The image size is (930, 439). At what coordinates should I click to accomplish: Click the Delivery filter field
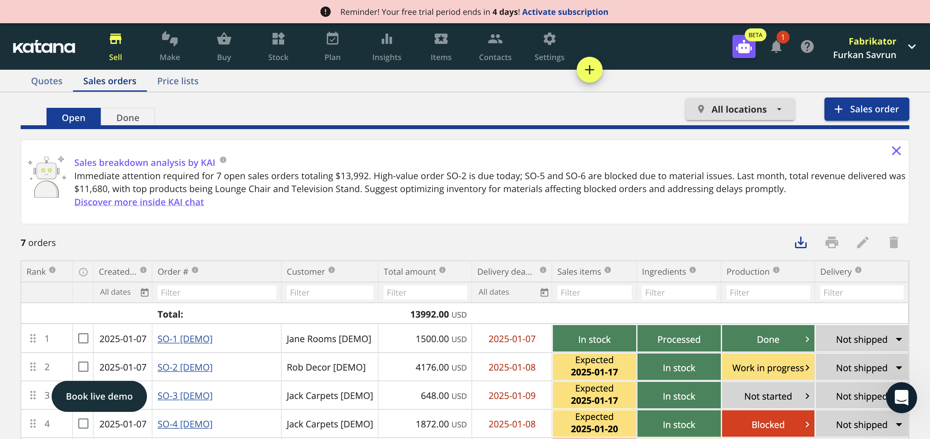[862, 292]
